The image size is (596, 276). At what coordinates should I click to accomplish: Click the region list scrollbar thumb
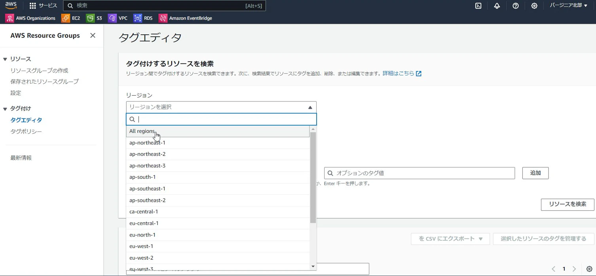313,178
